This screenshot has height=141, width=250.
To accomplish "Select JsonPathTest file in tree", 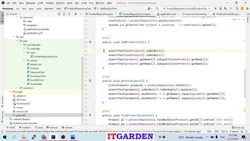I will coord(37,80).
